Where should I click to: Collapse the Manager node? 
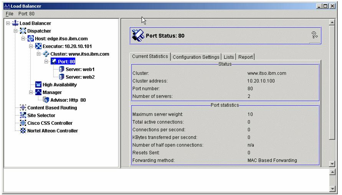(x=31, y=92)
